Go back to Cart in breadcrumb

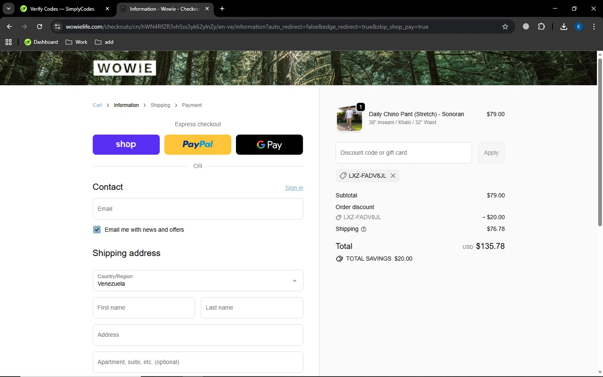coord(97,105)
